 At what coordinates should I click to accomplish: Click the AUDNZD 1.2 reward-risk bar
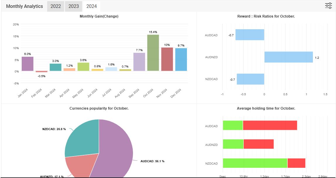[288, 57]
